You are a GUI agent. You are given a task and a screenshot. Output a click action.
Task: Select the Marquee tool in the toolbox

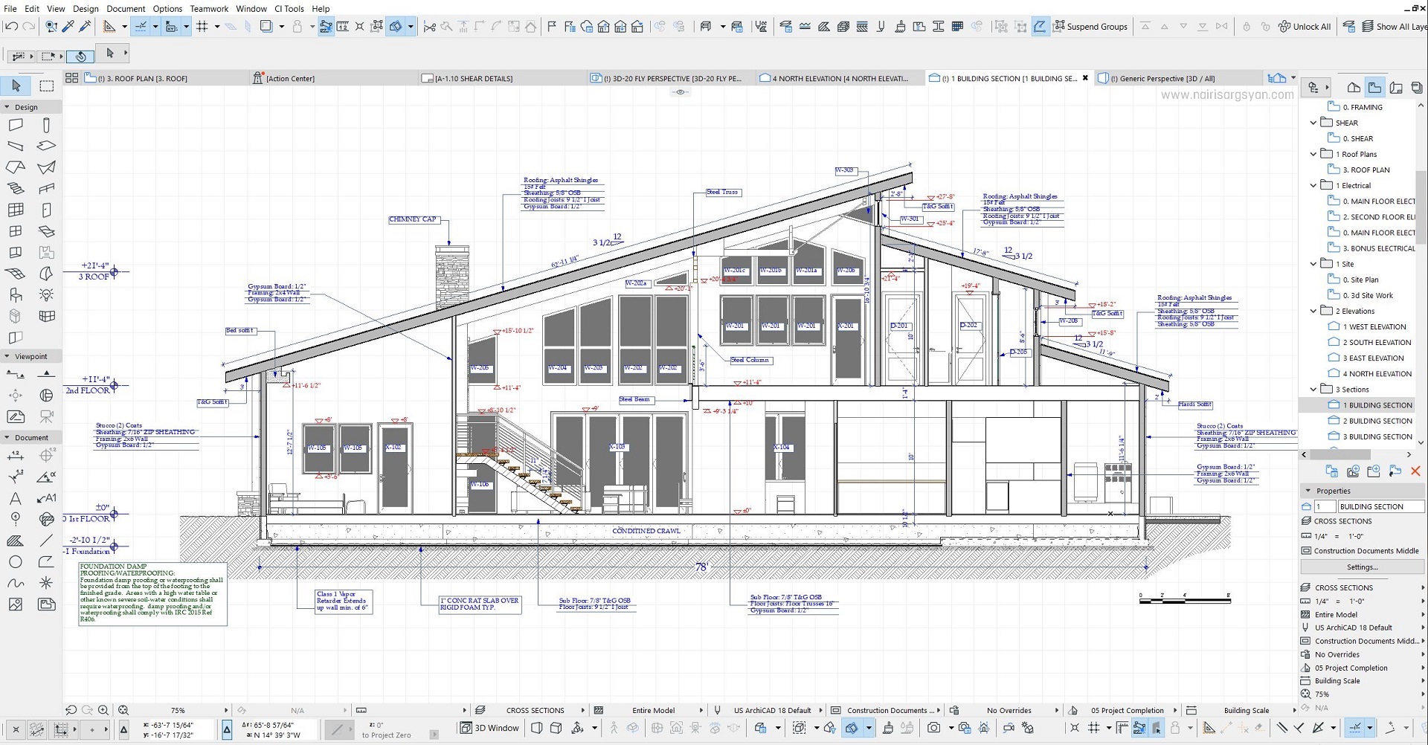tap(46, 86)
